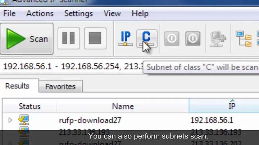
Task: Open the View menu
Action: [x=112, y=13]
